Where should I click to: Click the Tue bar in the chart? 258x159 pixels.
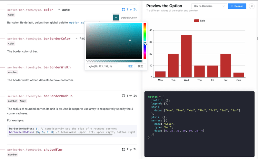(x=173, y=66)
